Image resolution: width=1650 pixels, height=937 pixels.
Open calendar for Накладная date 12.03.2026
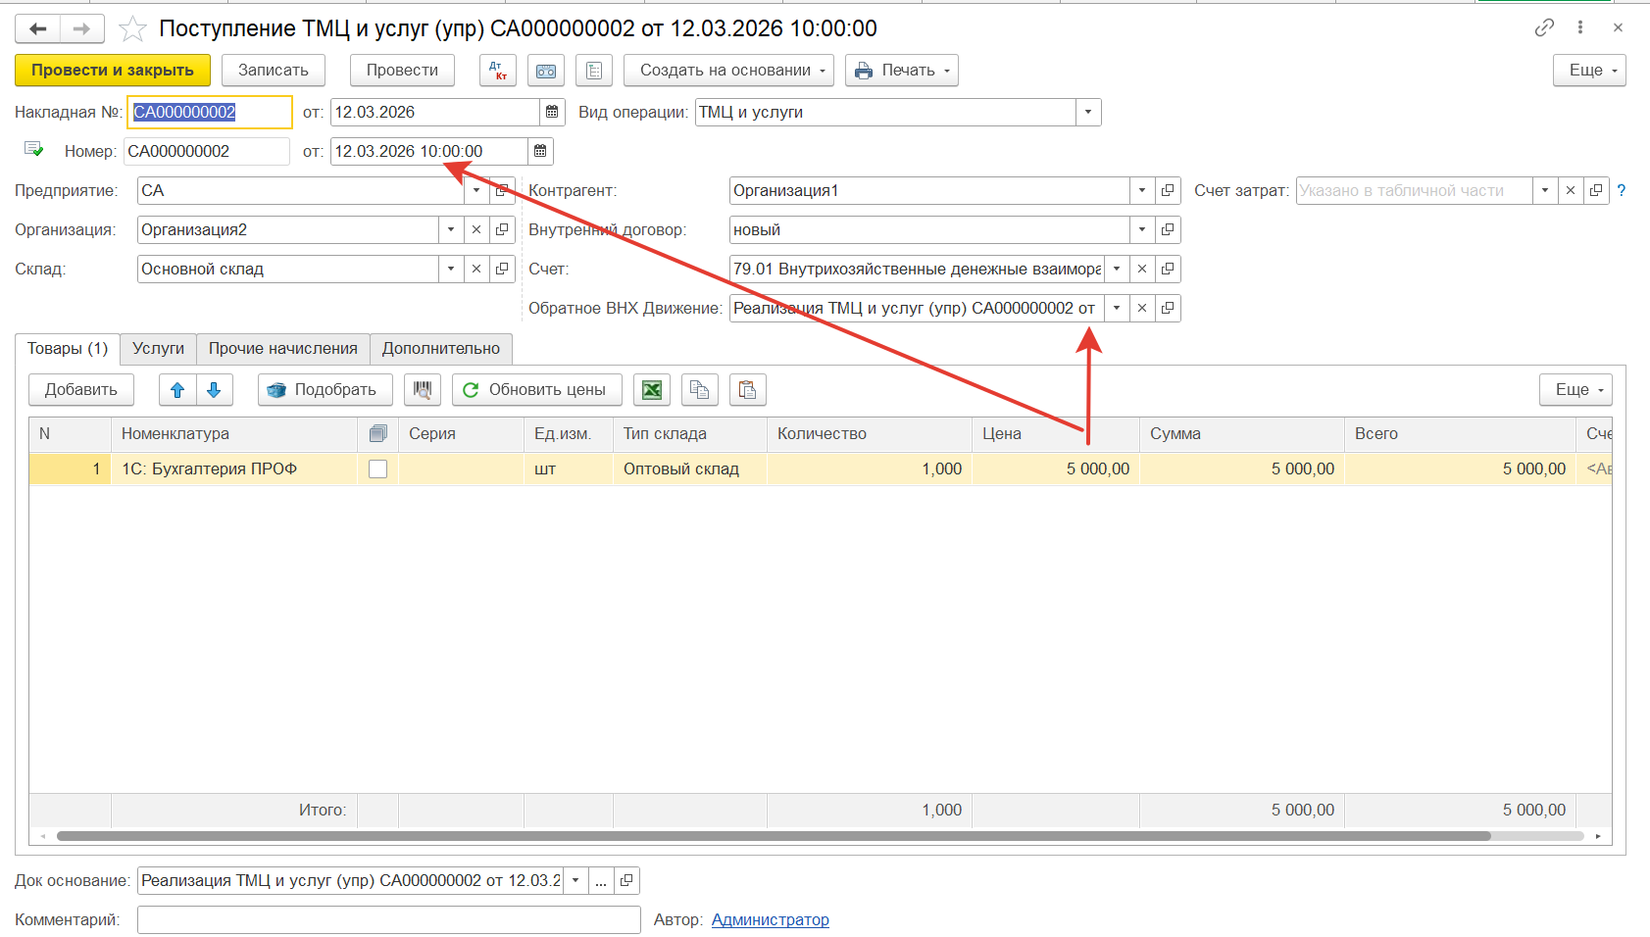pos(552,112)
